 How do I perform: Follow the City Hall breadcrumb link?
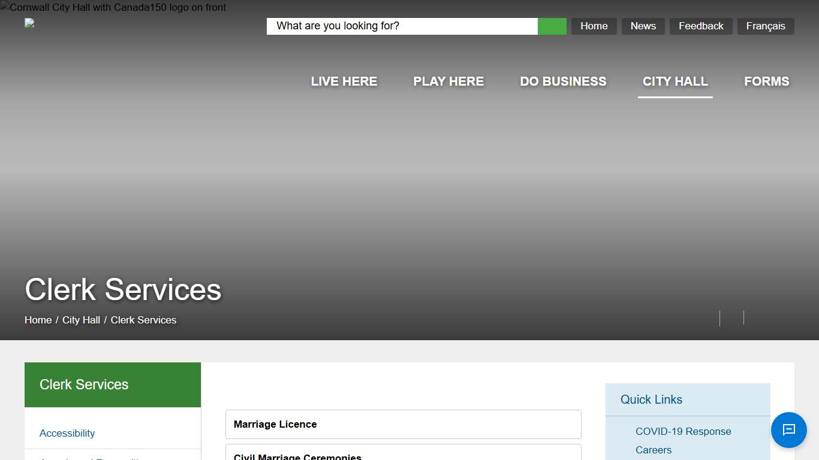tap(81, 320)
